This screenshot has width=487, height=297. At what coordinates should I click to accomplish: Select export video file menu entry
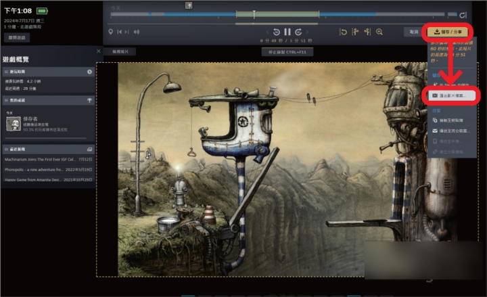point(451,95)
